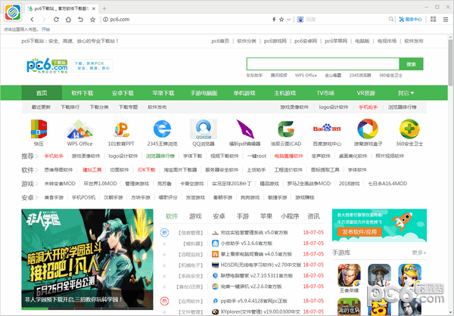Screen dimensions: 454x316
Task: Click the page vertical scrollbar
Action: pos(450,62)
